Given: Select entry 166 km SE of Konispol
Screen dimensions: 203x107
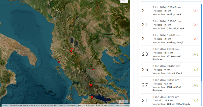Looking at the screenshot, I should 171,85.
